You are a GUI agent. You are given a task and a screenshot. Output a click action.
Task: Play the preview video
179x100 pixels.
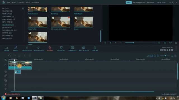click(116, 43)
